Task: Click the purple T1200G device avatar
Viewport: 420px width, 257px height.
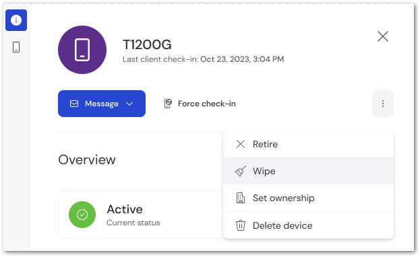Action: (82, 50)
